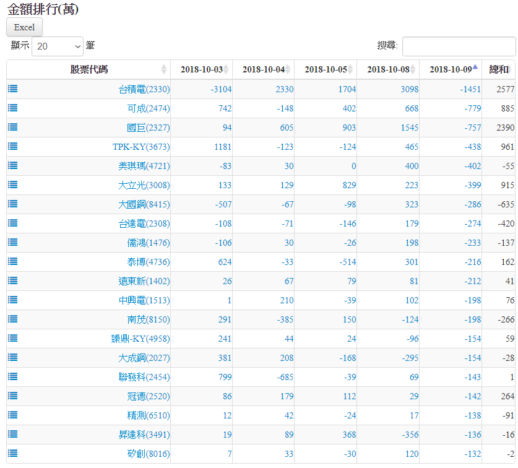This screenshot has height=468, width=518.
Task: Sort by the 2018-10-09 column header
Action: point(450,69)
